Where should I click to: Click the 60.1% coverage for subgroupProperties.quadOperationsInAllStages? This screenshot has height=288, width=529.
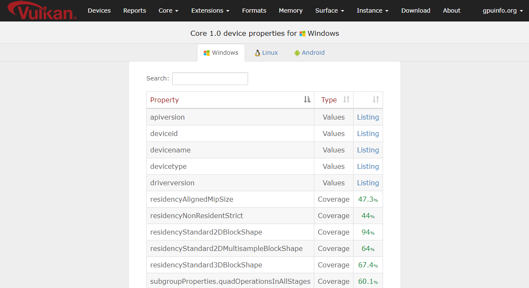(368, 281)
